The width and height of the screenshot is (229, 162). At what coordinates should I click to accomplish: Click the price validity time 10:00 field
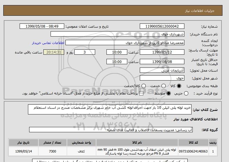click(x=117, y=62)
